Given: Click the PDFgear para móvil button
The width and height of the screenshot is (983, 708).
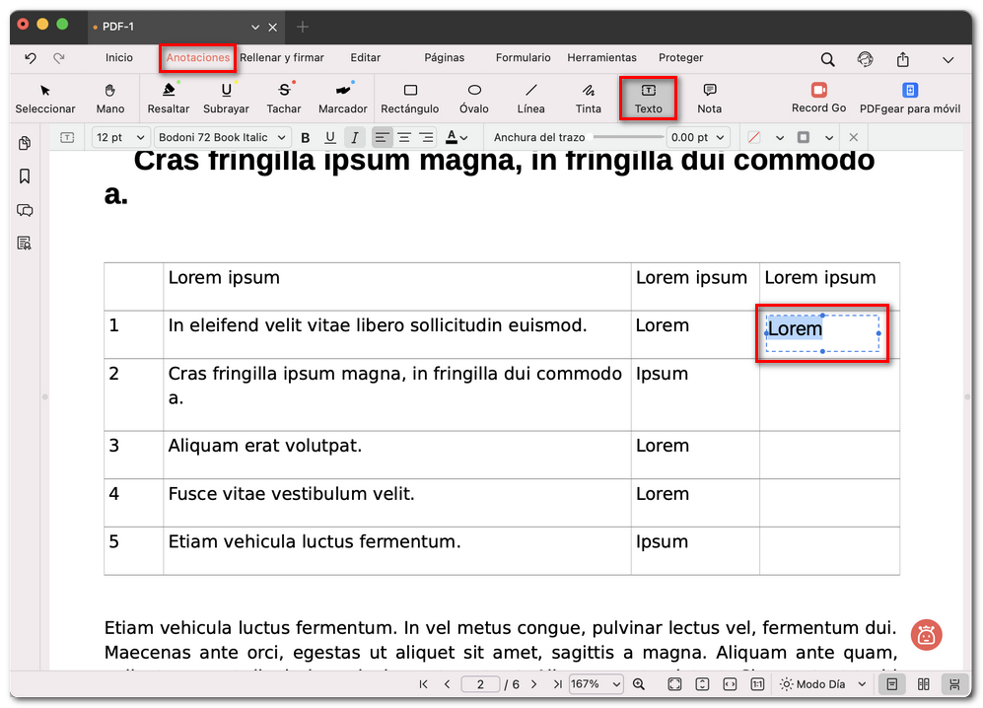Looking at the screenshot, I should (910, 97).
